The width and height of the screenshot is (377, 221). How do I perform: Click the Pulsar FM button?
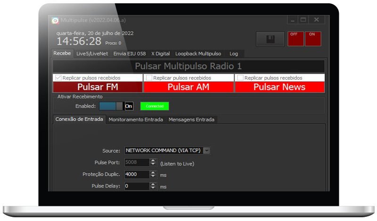98,87
